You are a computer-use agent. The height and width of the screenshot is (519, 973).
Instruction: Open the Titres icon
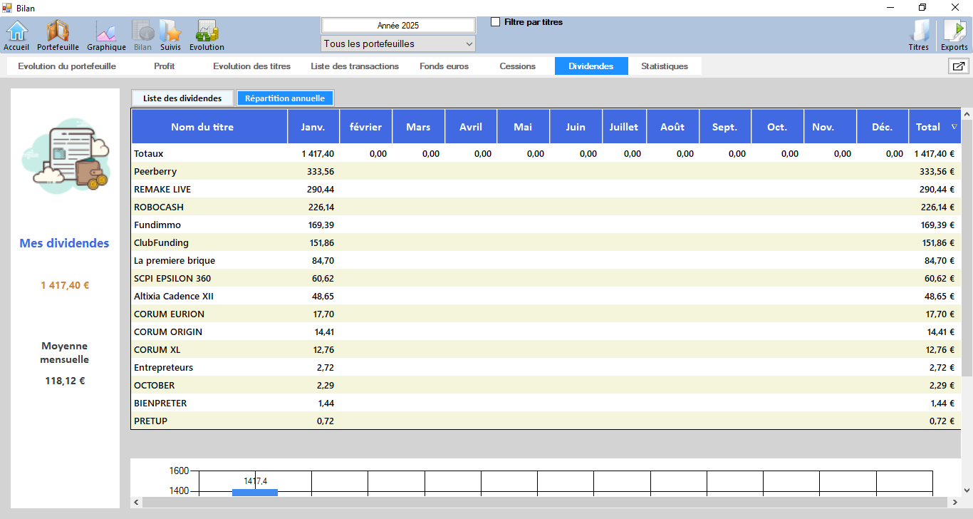tap(919, 35)
